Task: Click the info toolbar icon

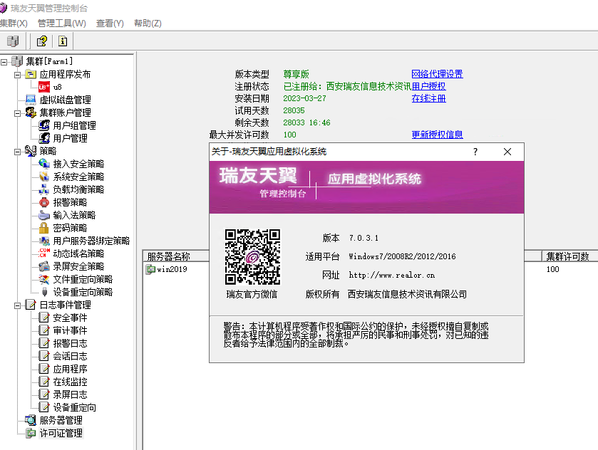Action: coord(63,41)
